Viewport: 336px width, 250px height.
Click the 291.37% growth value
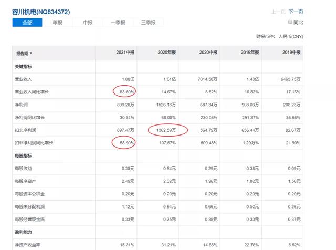pos(250,118)
